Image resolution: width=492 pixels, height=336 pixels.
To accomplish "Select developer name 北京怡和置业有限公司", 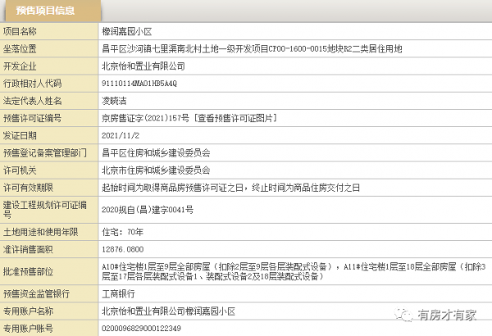I will (143, 66).
